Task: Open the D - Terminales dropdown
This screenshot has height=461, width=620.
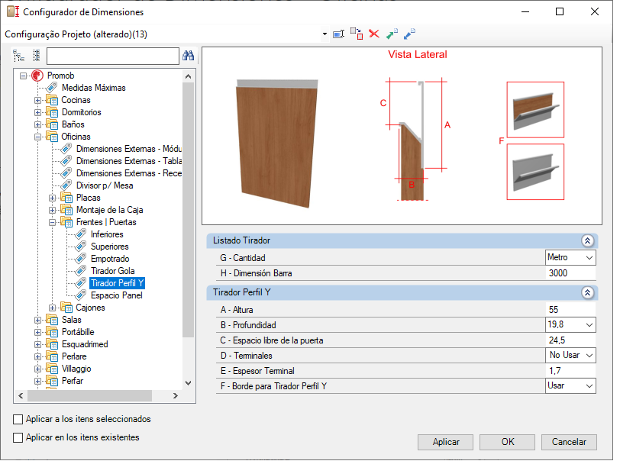Action: pyautogui.click(x=589, y=356)
